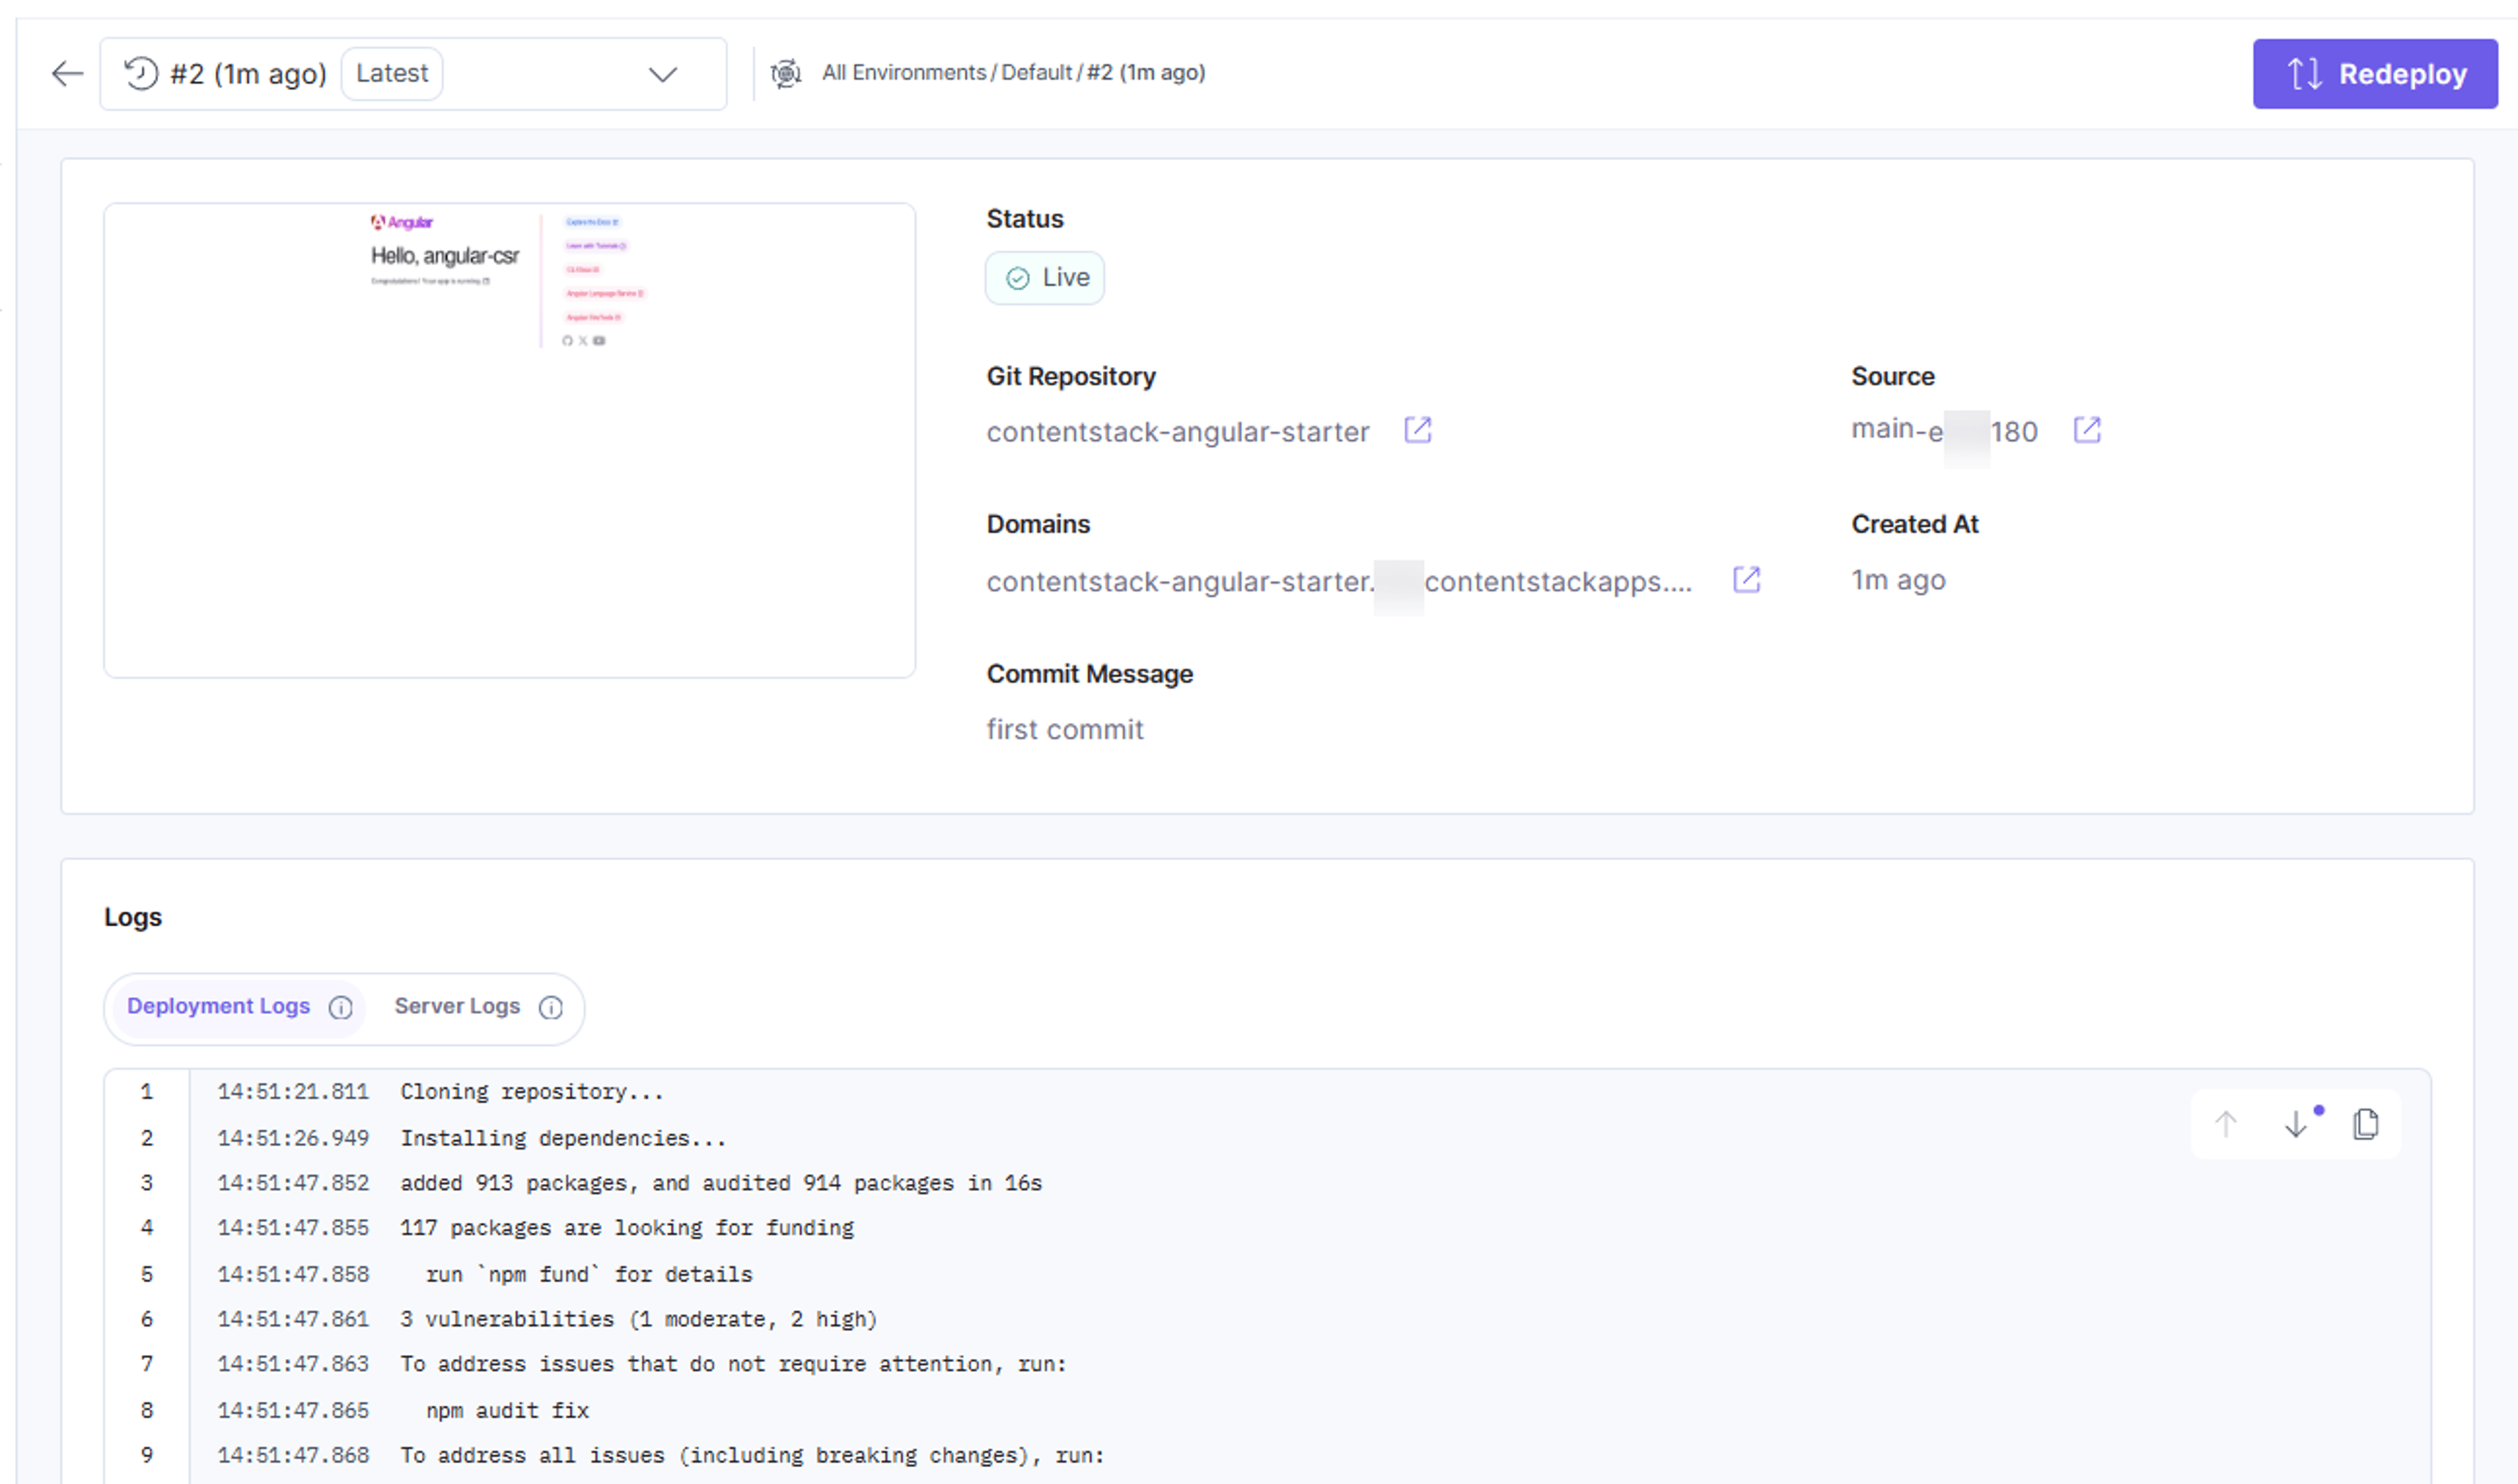Copy the logs to the clipboard
Screen dimensions: 2518x1484
tap(2366, 1124)
